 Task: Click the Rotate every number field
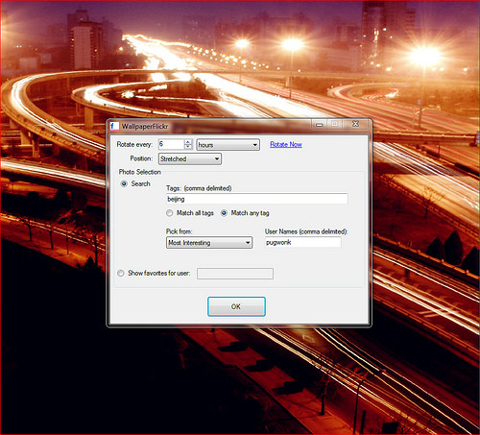coord(172,144)
